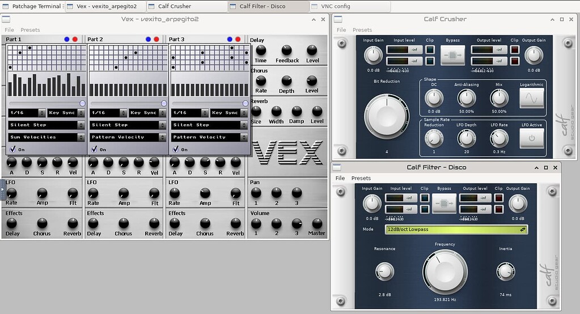Switch to the Patchage Terminal taskbar tab

32,6
